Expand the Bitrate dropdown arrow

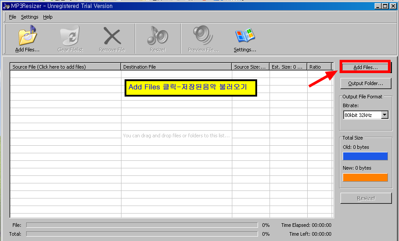point(385,115)
